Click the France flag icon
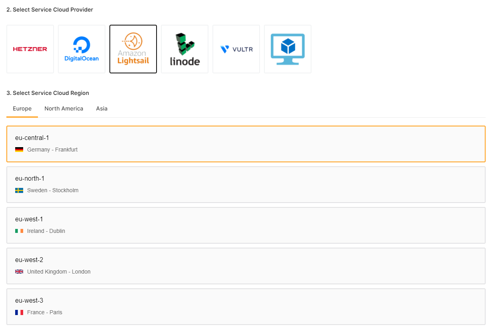This screenshot has width=490, height=331. click(19, 313)
